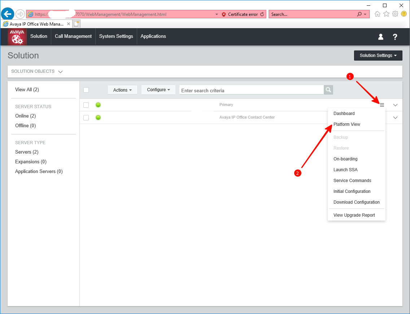The width and height of the screenshot is (410, 314).
Task: Close the Avaya IP Office browser tab
Action: [69, 24]
